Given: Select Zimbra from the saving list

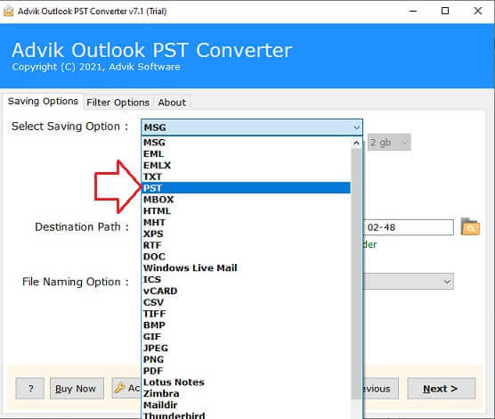Looking at the screenshot, I should coord(247,393).
